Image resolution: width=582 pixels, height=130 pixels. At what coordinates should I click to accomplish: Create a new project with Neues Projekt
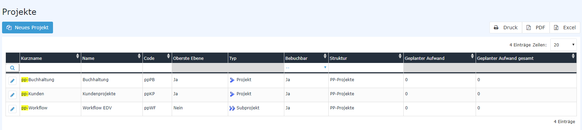28,28
